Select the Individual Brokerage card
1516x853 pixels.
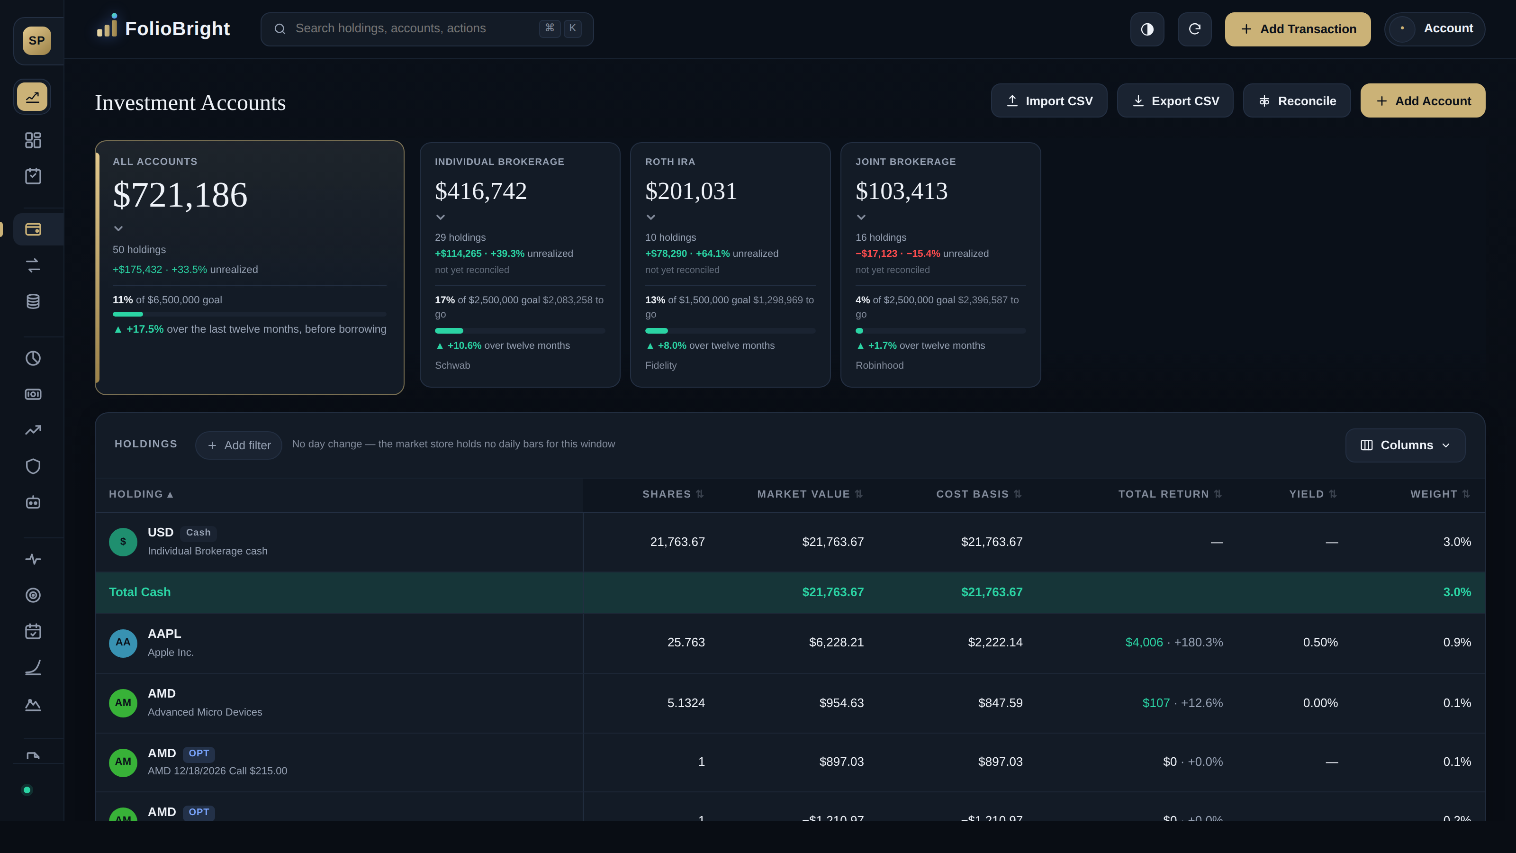click(x=520, y=265)
